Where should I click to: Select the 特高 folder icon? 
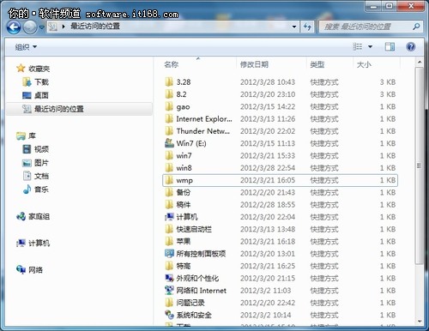coord(169,266)
